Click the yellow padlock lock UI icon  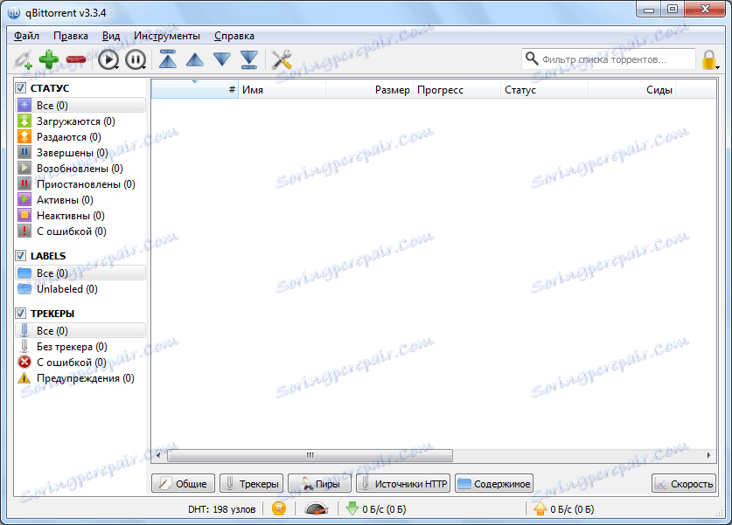(x=708, y=59)
